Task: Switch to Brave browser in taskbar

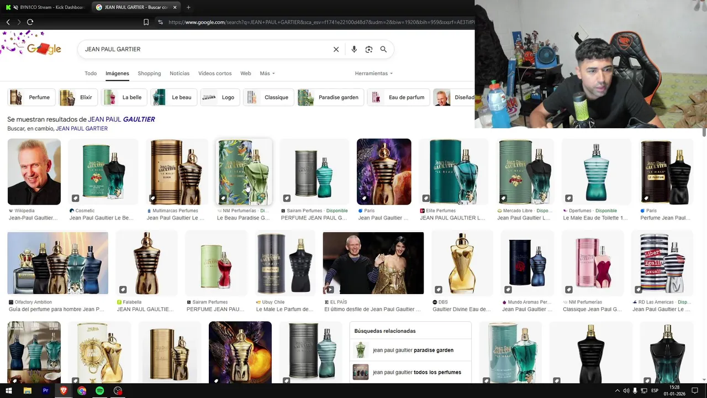Action: [64, 391]
